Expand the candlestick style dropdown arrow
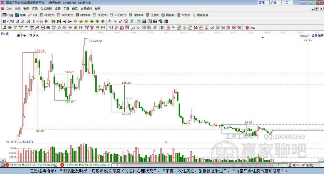This screenshot has height=174, width=324. pyautogui.click(x=37, y=21)
